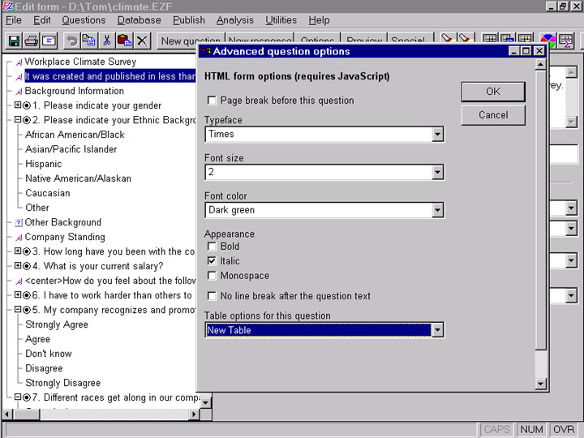Click the radio icon beside question 1

pos(27,105)
